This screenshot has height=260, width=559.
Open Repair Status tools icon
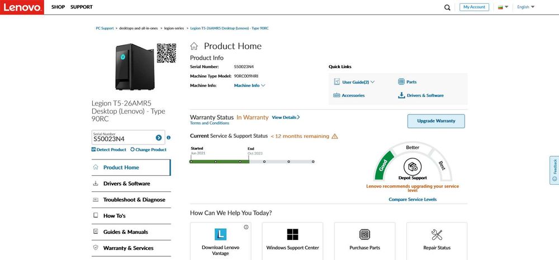[x=437, y=234]
